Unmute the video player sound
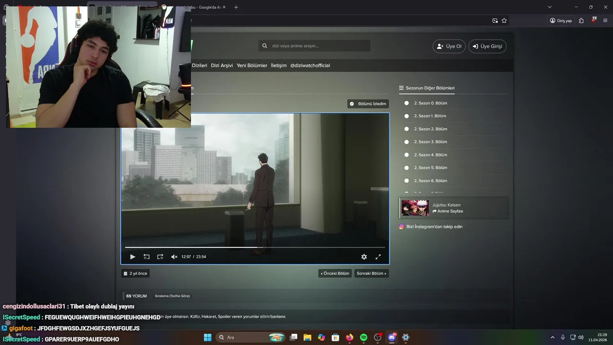This screenshot has width=613, height=345. tap(174, 257)
